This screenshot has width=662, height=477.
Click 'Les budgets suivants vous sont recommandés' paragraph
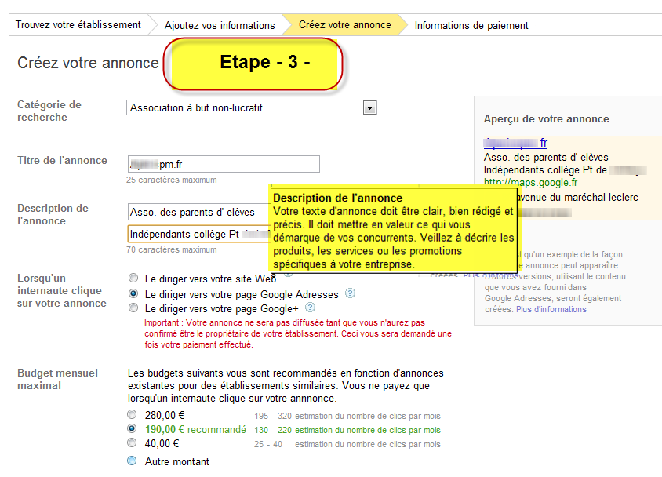coord(286,385)
